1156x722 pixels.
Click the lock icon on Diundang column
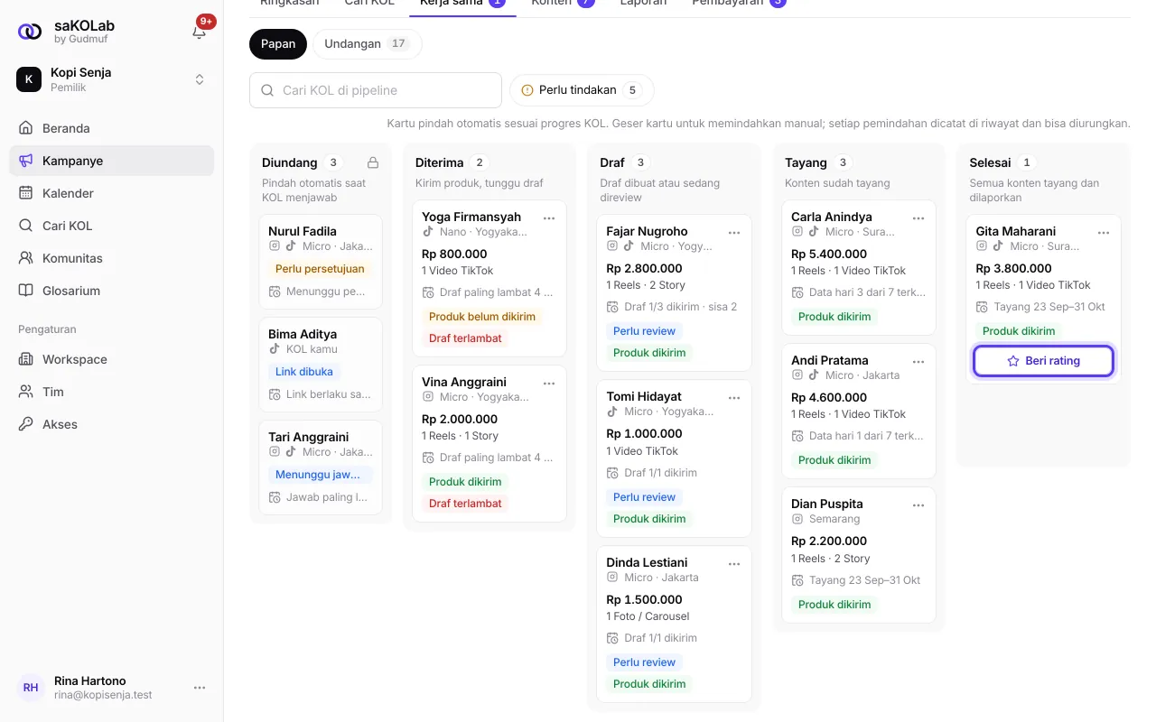coord(373,162)
